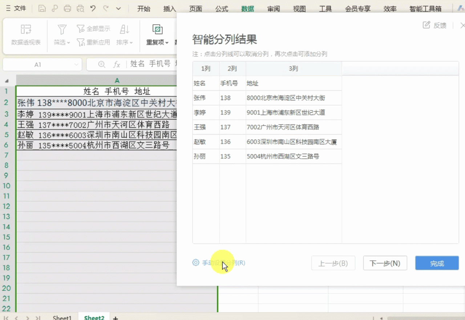Click the 完成 button
Viewport: 465px width, 320px height.
437,263
